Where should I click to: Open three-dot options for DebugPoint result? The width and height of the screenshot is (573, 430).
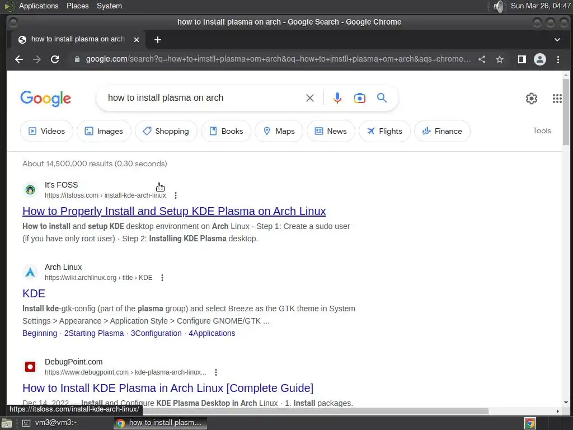[216, 372]
